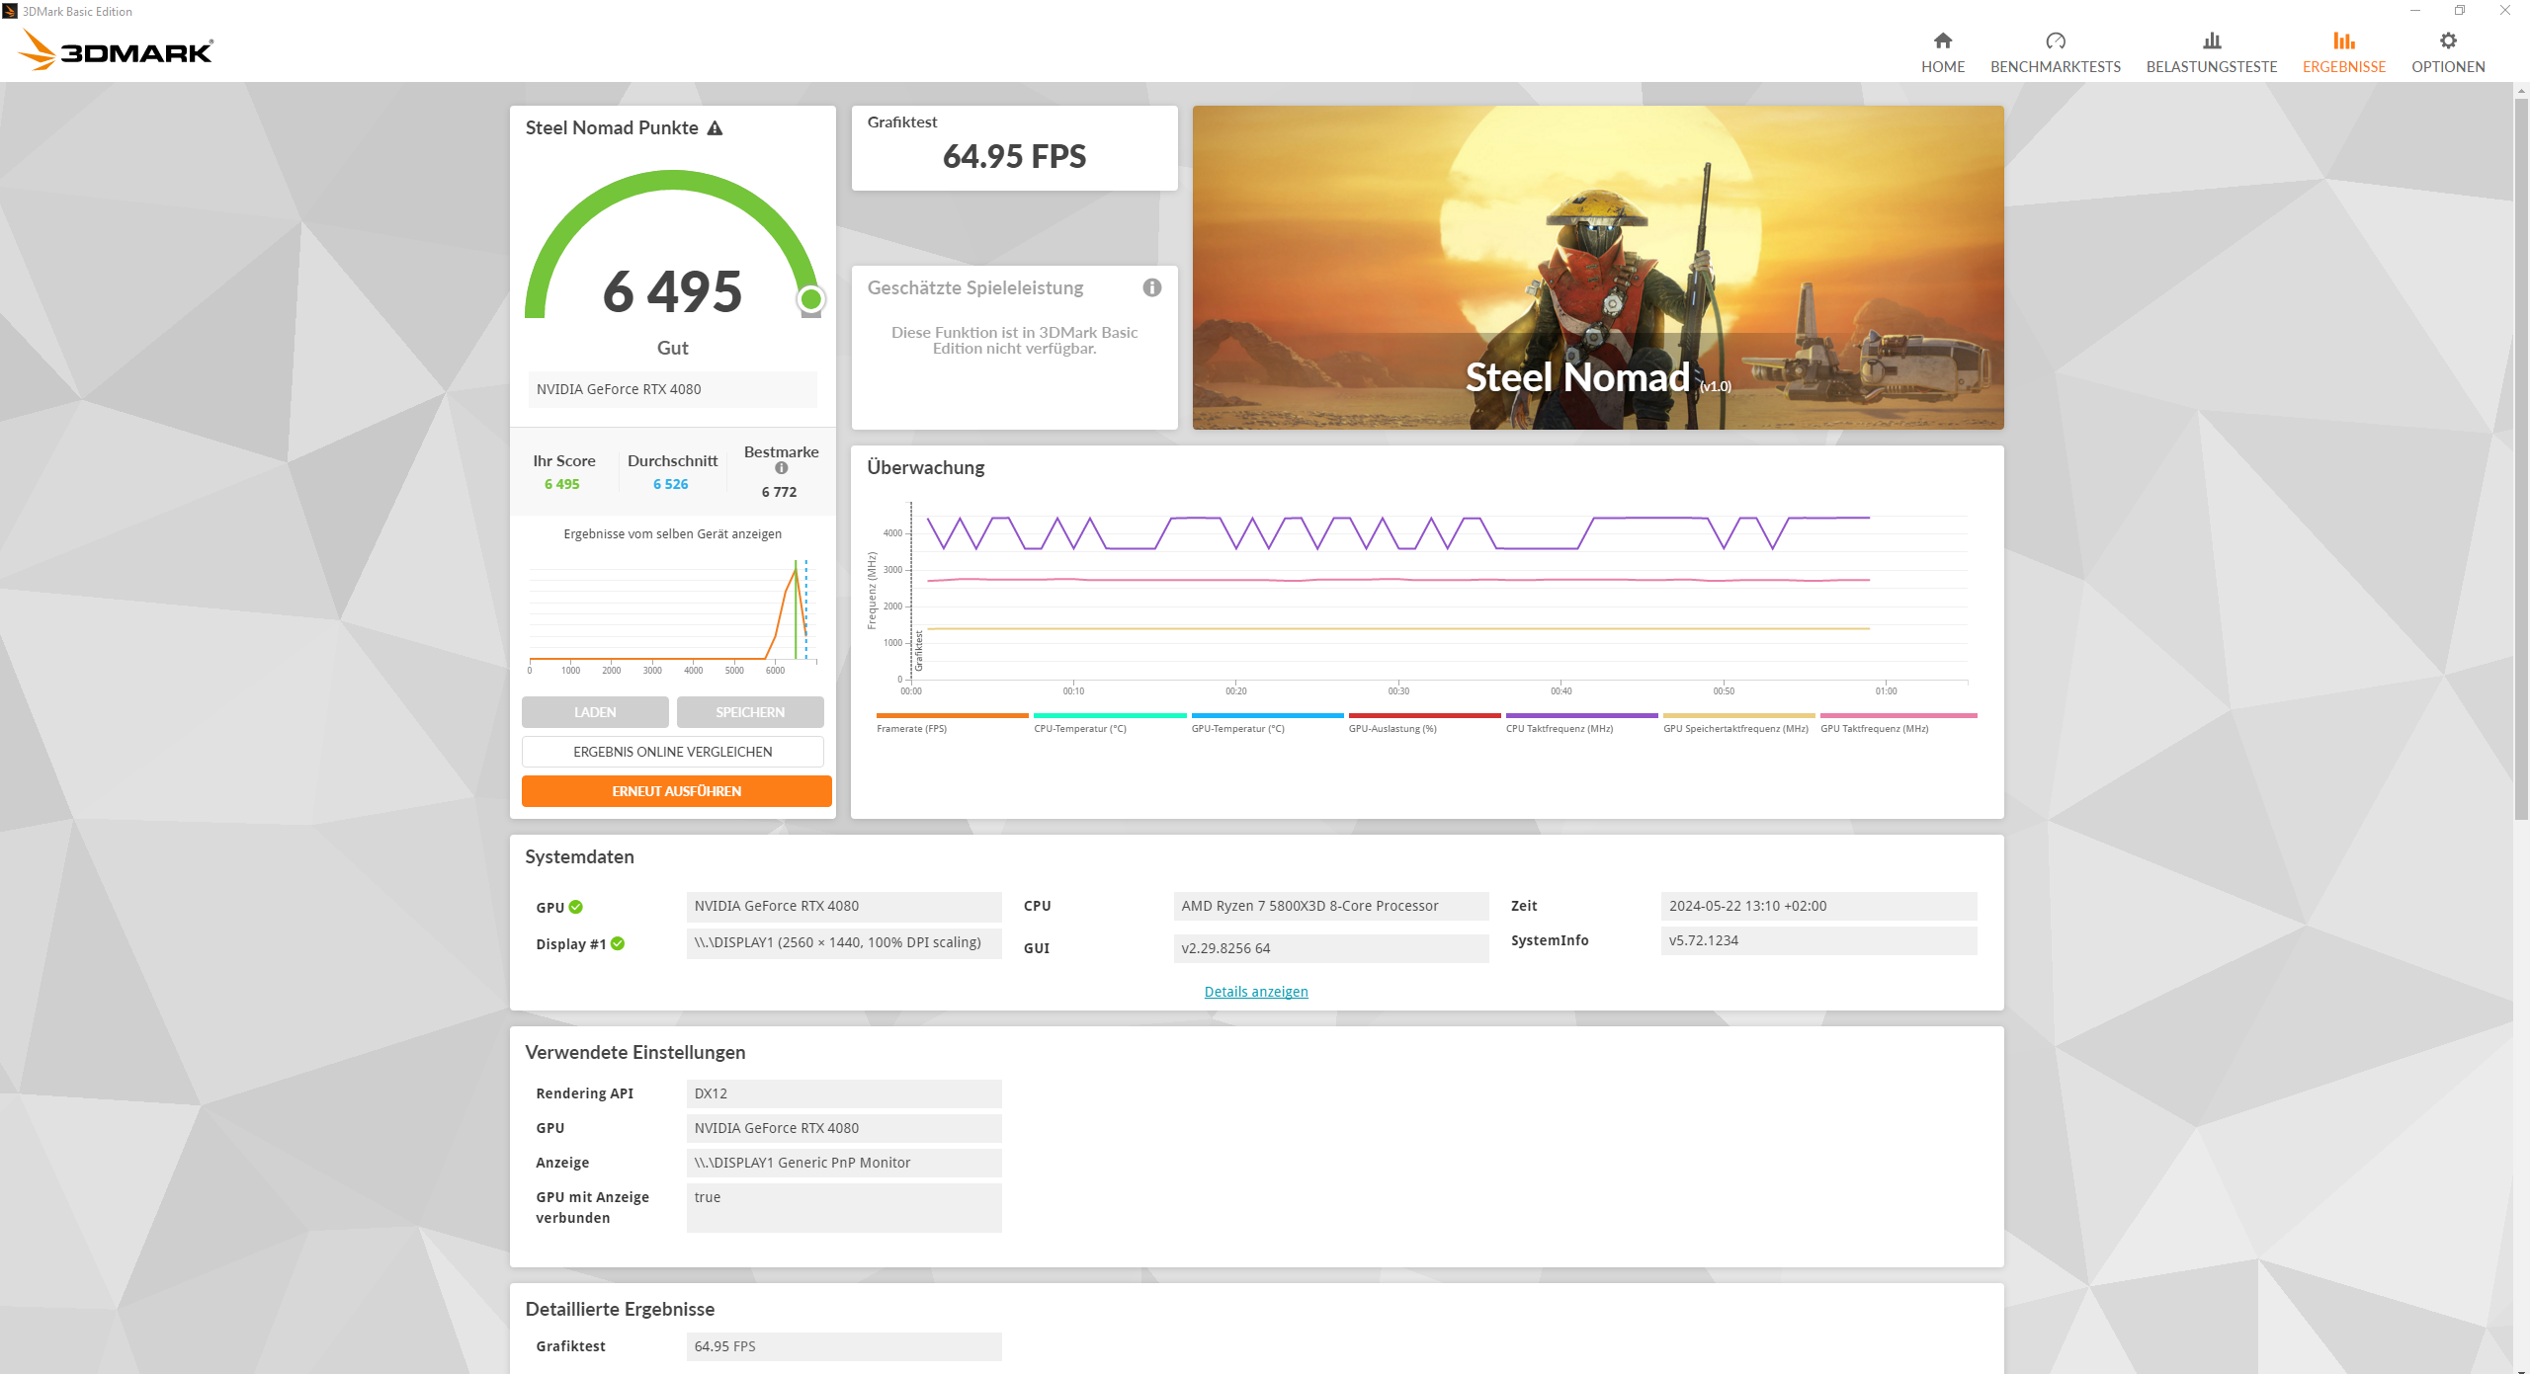Toggle Framerate (FPS) in the chart legend
Image resolution: width=2530 pixels, height=1374 pixels.
912,728
